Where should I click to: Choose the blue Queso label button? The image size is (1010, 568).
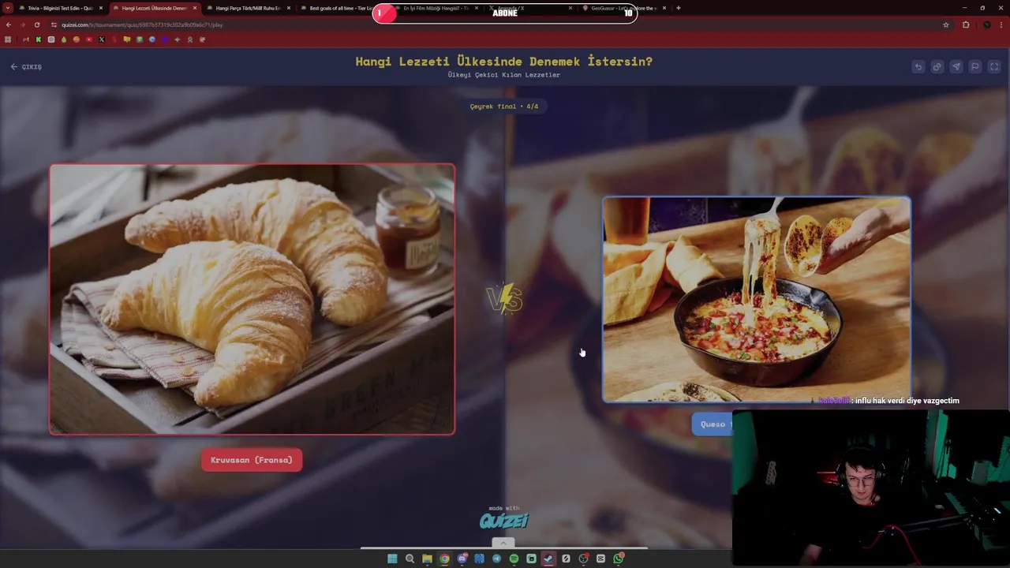pyautogui.click(x=713, y=424)
